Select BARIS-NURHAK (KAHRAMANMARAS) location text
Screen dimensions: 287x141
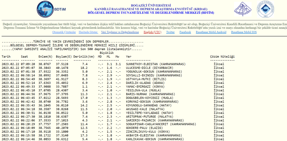point(151,94)
